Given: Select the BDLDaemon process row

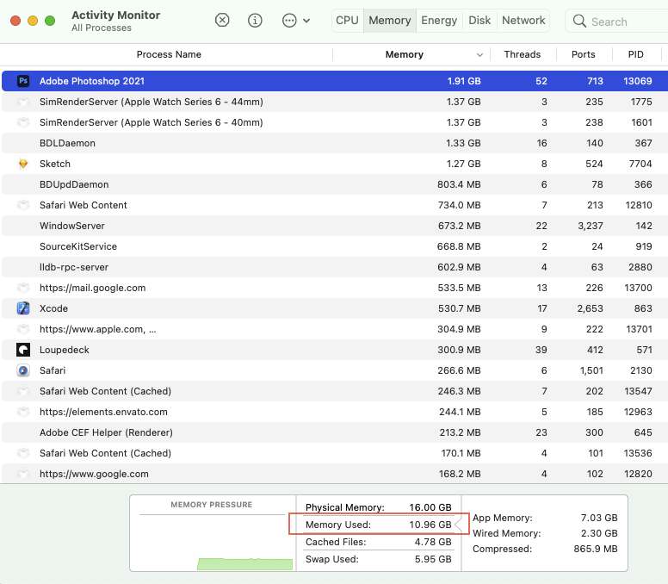Looking at the screenshot, I should pyautogui.click(x=335, y=143).
